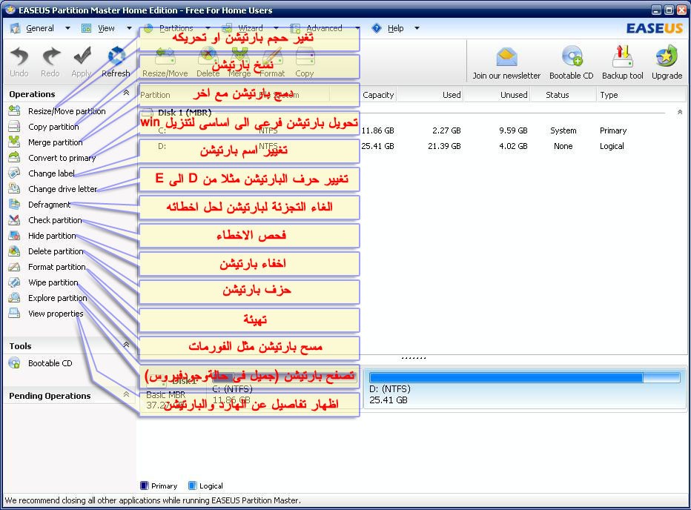Open Join our newsletter envelope icon
The height and width of the screenshot is (510, 691).
506,58
